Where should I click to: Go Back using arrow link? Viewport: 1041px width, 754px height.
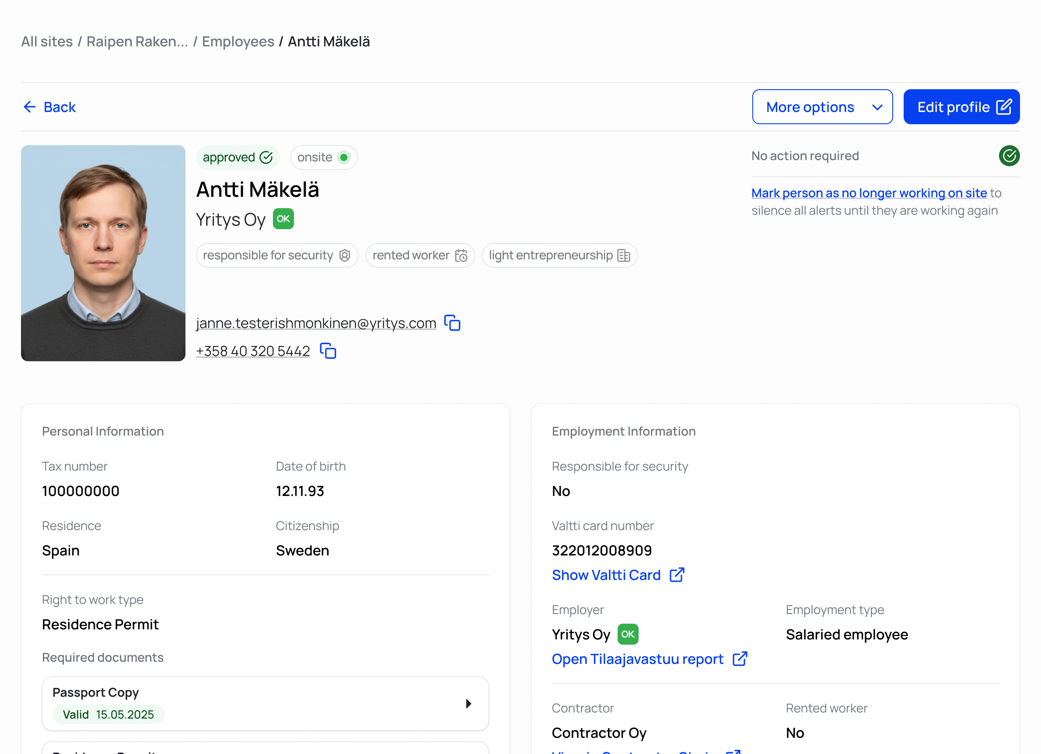(49, 107)
